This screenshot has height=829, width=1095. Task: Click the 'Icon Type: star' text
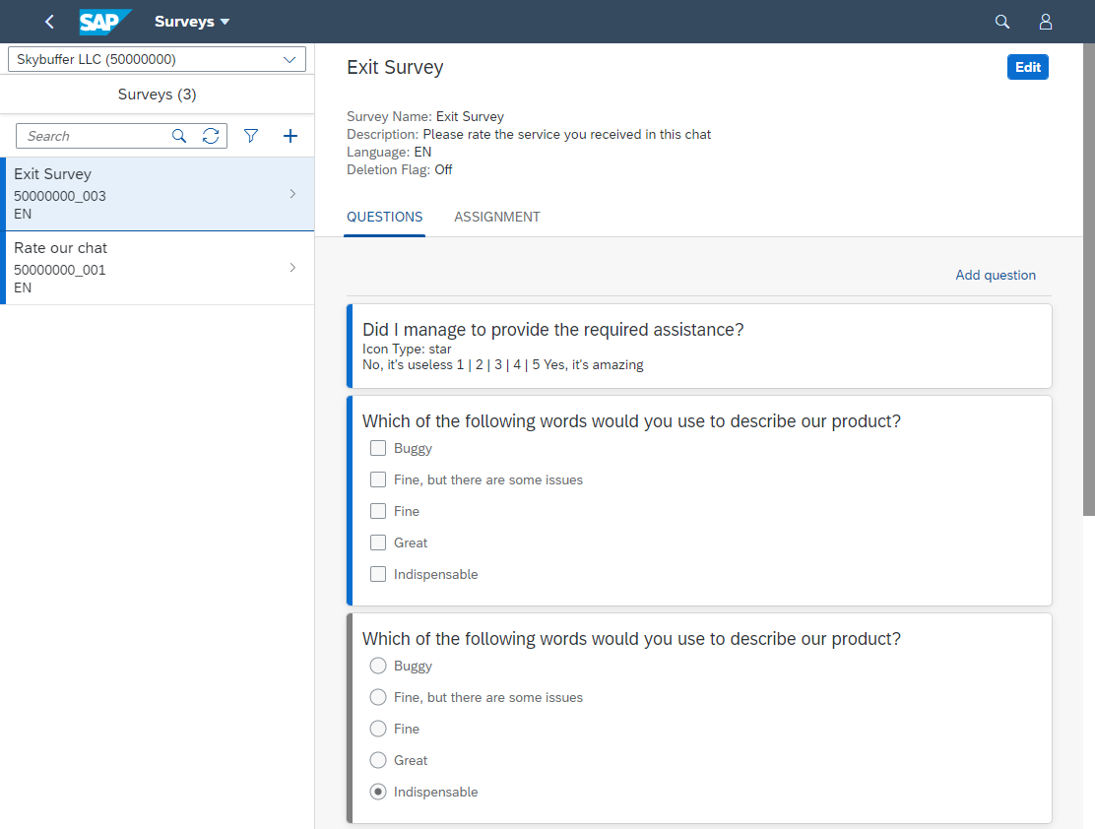407,350
